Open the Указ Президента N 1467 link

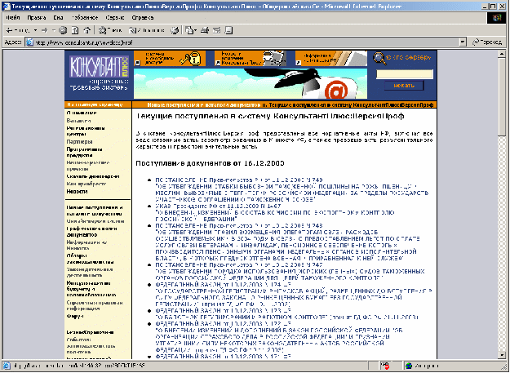(218, 206)
